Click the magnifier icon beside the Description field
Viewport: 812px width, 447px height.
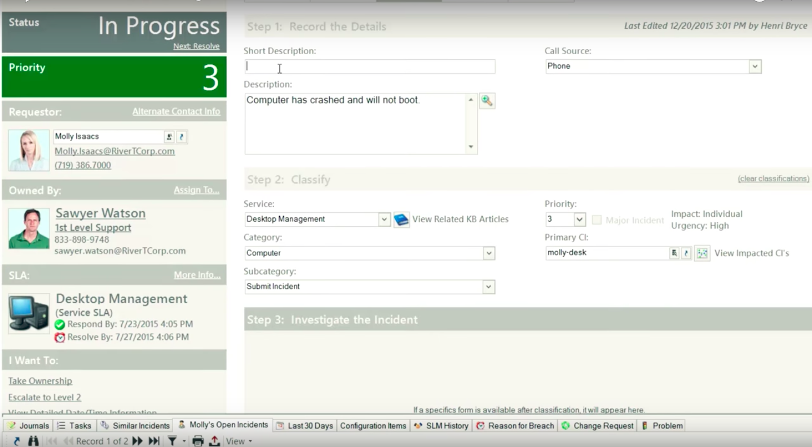[x=487, y=100]
